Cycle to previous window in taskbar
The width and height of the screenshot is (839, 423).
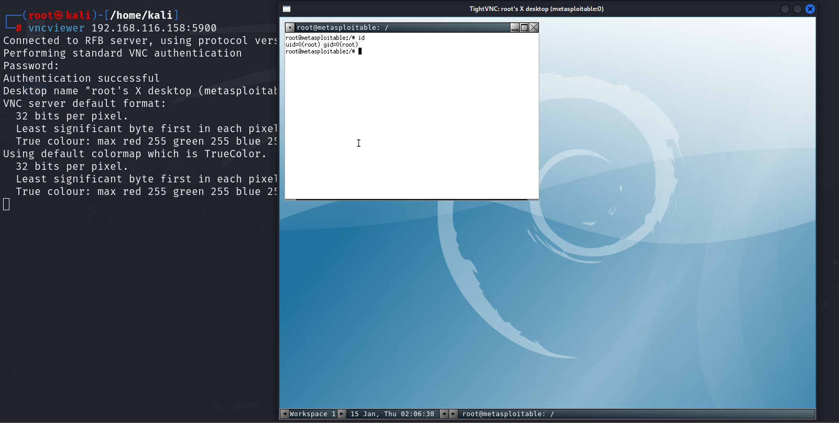[x=444, y=414]
